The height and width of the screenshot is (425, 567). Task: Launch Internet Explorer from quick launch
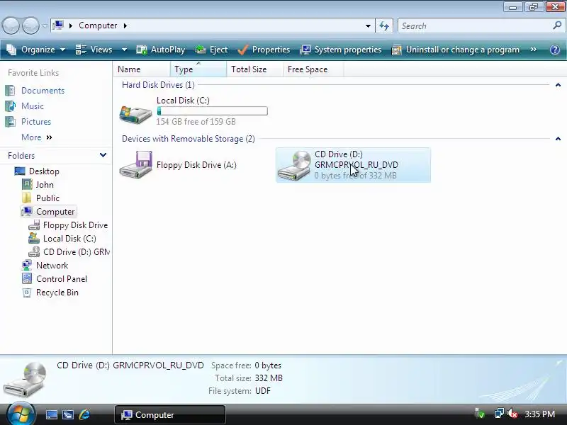(x=84, y=414)
